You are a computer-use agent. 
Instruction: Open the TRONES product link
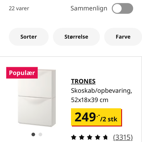[83, 81]
